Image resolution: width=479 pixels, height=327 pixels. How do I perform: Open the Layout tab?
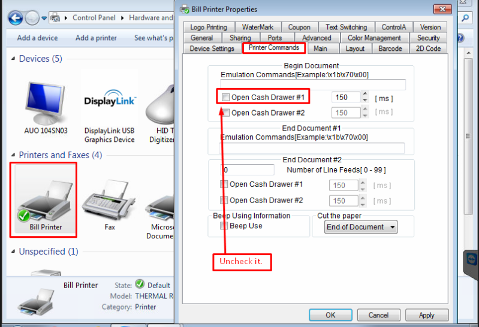click(x=355, y=49)
